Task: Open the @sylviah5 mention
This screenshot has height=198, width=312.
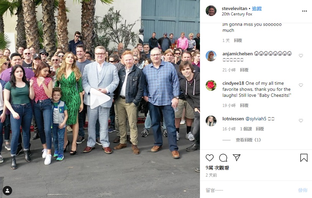Action: (x=256, y=119)
